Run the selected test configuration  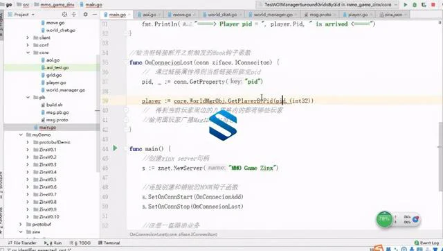pos(406,5)
